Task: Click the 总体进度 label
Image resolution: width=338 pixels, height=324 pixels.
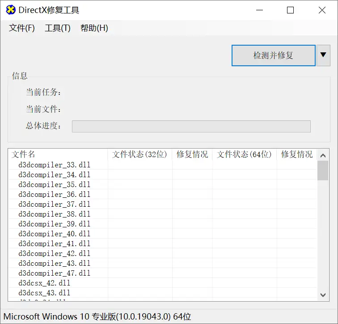Action: (43, 126)
